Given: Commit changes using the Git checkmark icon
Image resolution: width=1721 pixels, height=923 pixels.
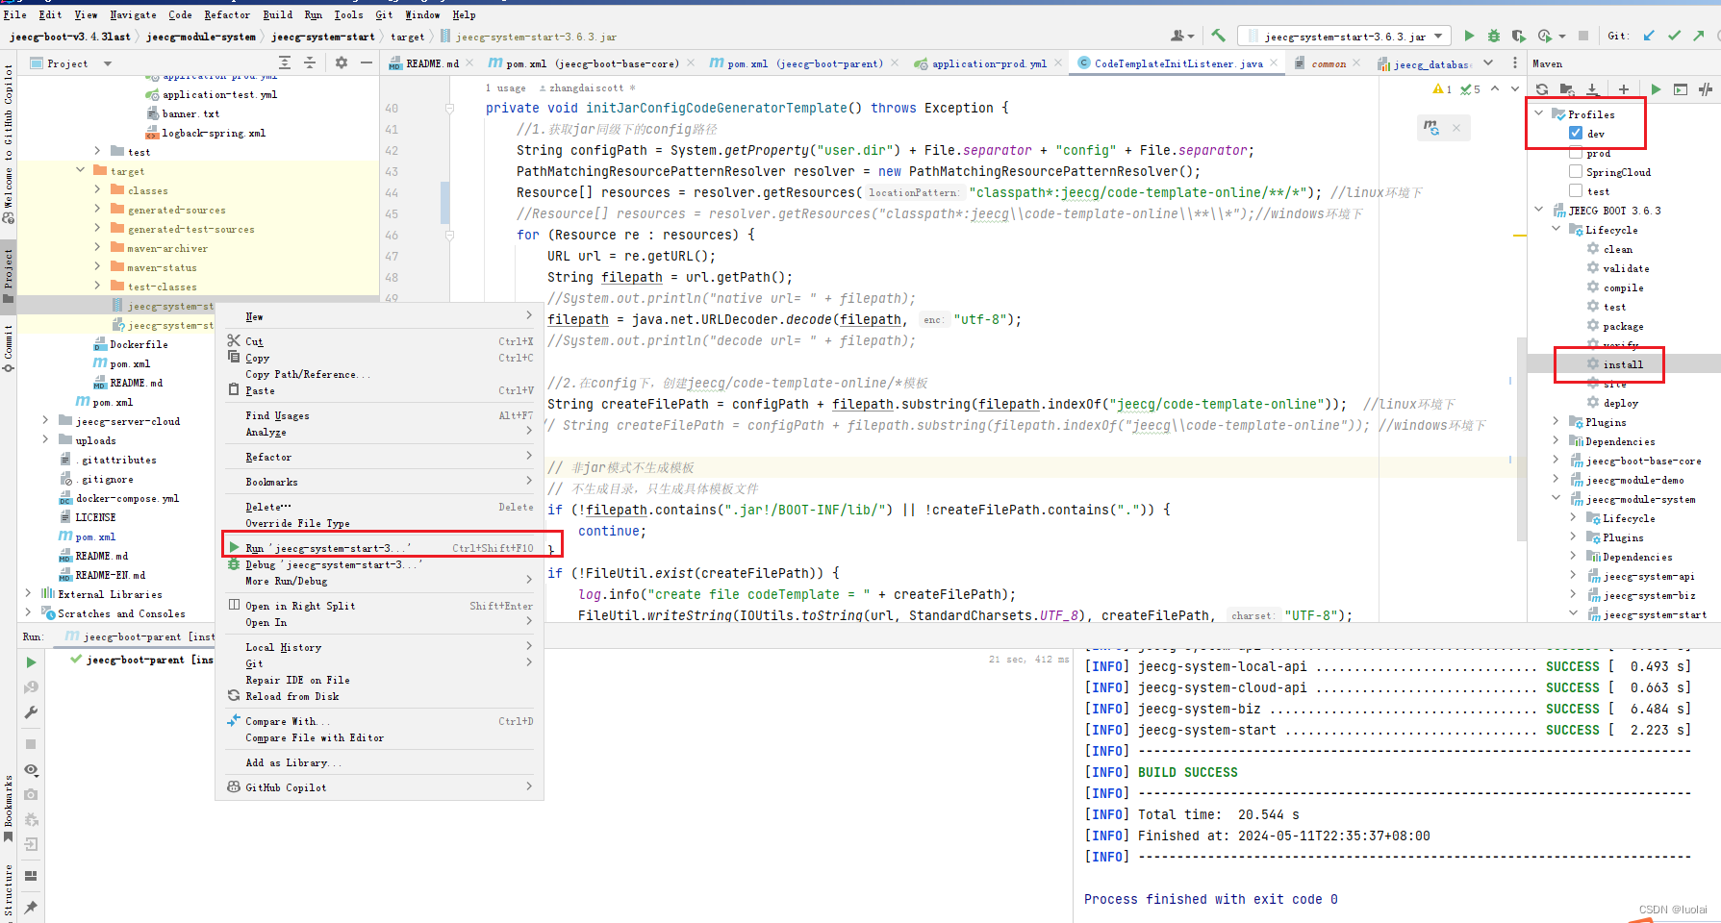Looking at the screenshot, I should click(1673, 36).
